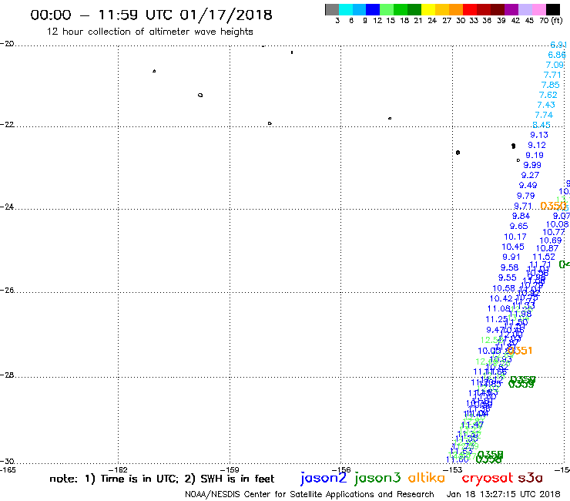Click the wave height value 9.91

tap(511, 257)
